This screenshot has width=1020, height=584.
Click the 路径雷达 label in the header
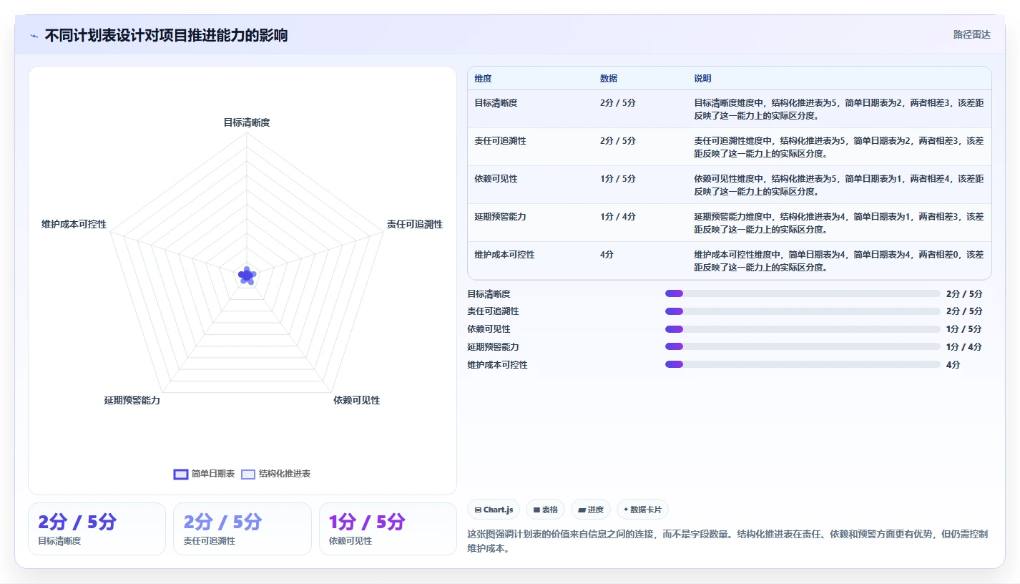click(x=972, y=35)
